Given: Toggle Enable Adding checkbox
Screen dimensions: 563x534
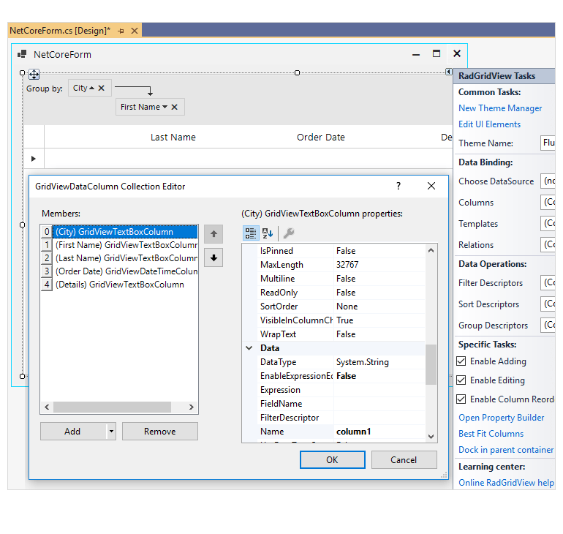Looking at the screenshot, I should 461,361.
